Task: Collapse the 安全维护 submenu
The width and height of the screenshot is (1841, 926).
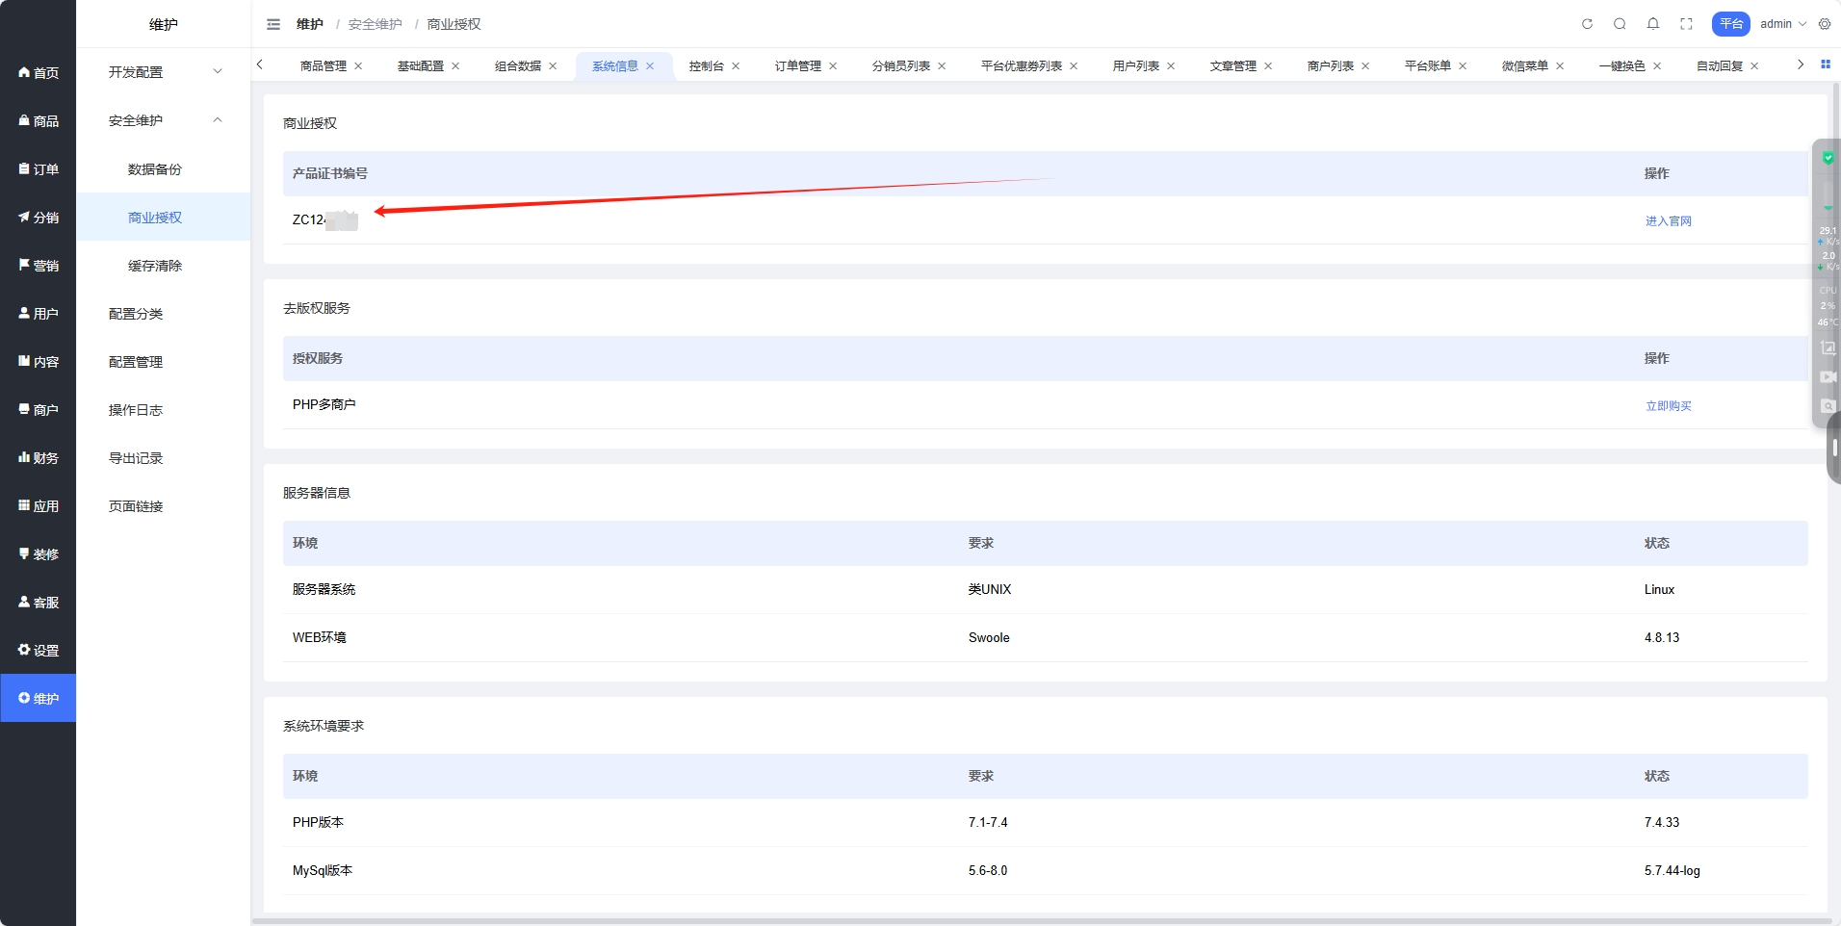Action: tap(163, 120)
